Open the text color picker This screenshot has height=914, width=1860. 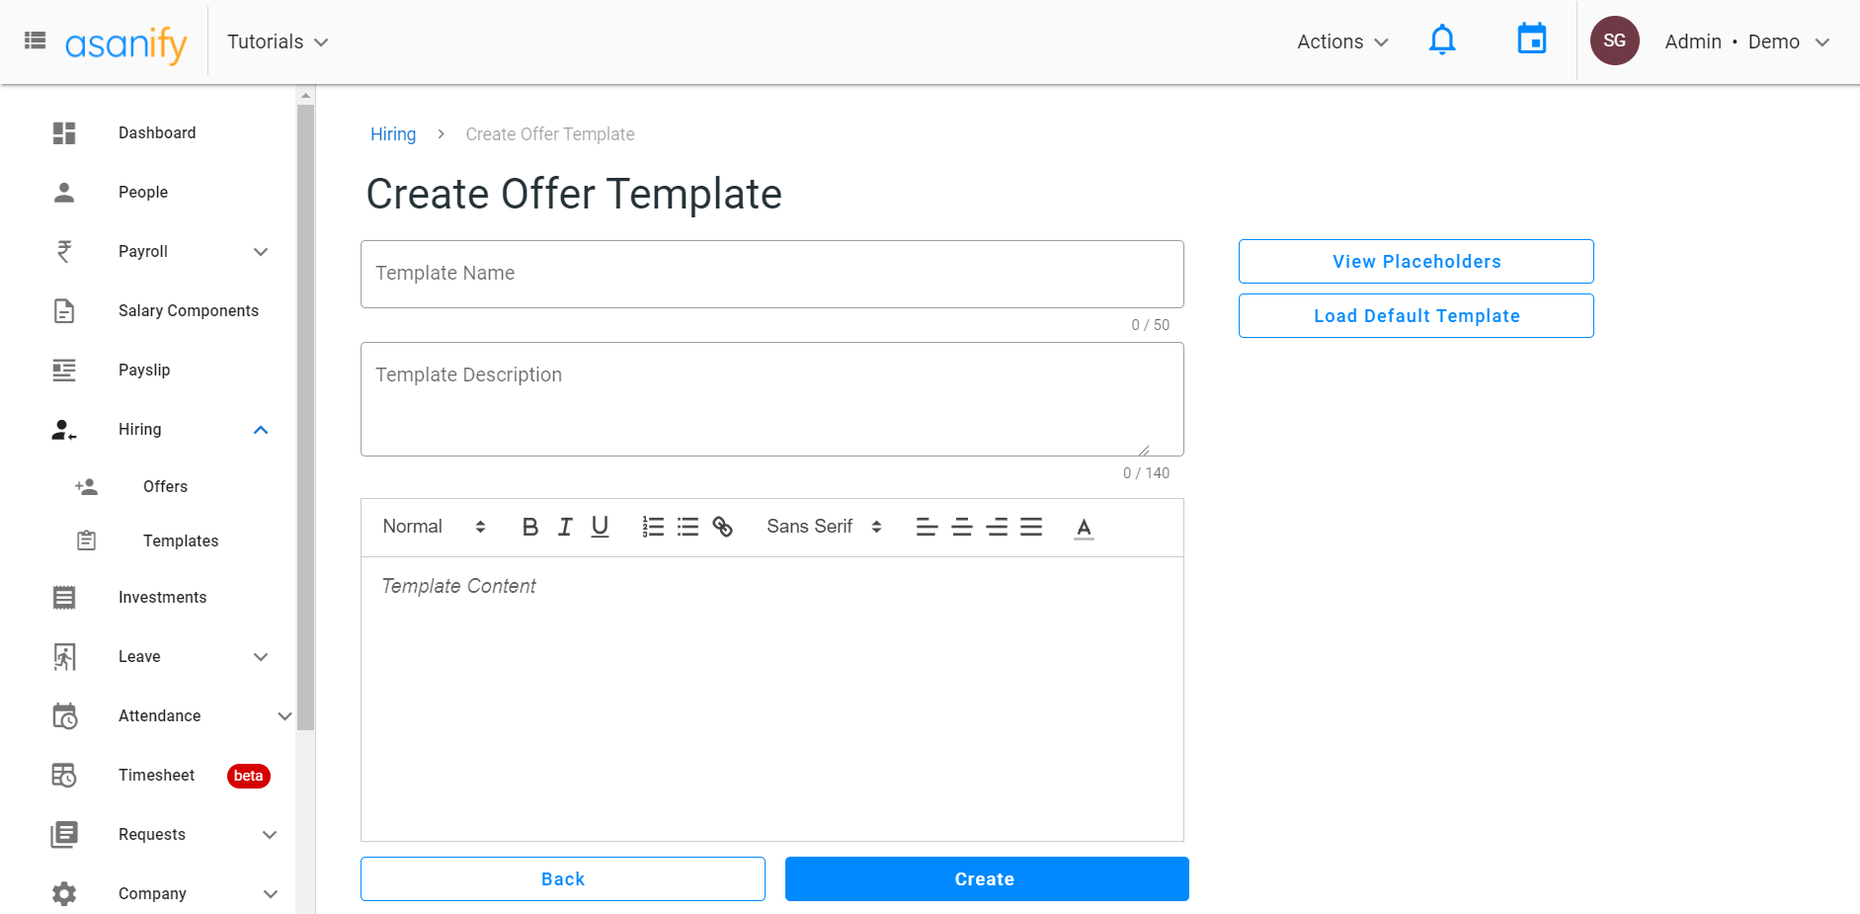tap(1083, 527)
